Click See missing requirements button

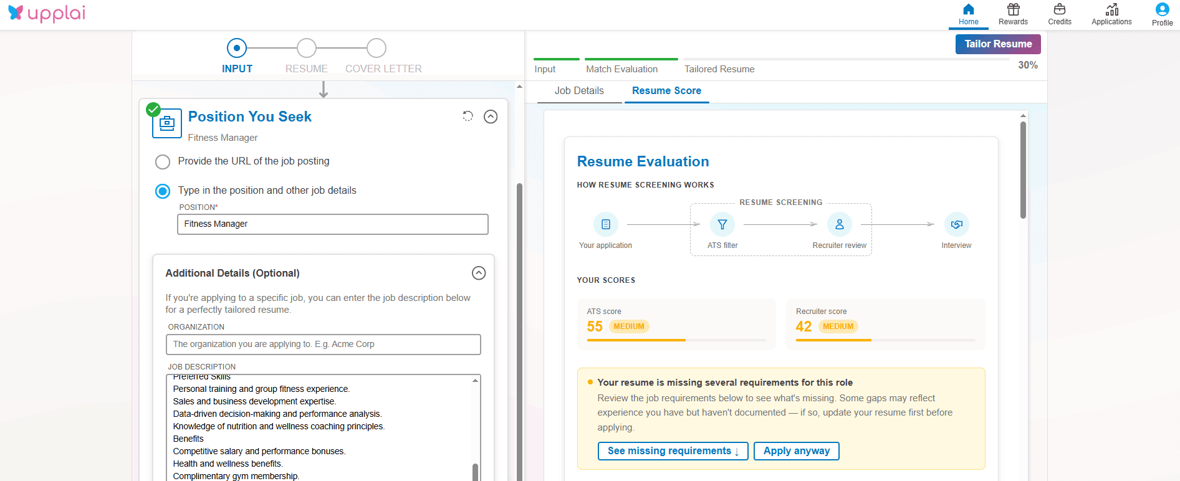673,451
